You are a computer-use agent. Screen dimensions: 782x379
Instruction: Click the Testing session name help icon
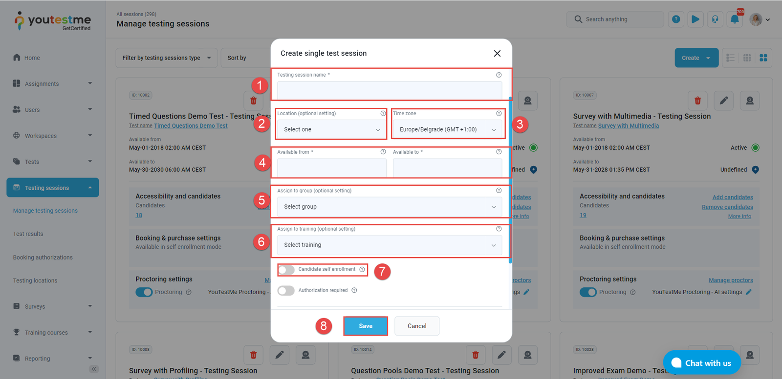(499, 75)
